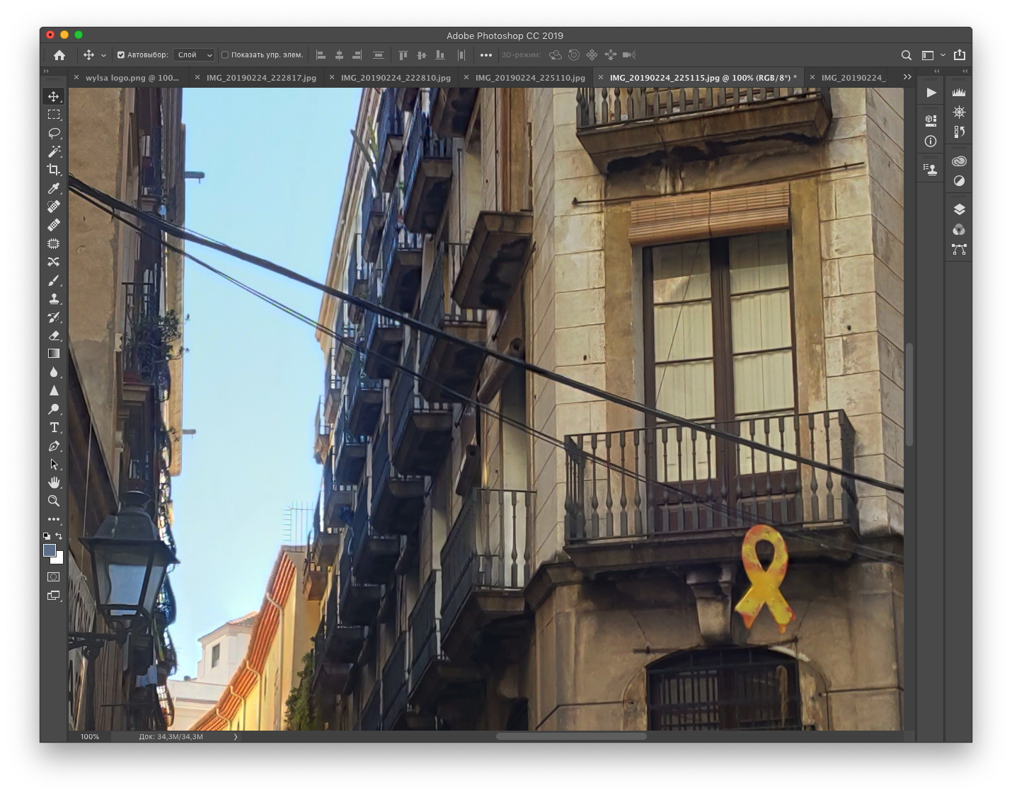Toggle the Автовыбор checkbox

(121, 54)
